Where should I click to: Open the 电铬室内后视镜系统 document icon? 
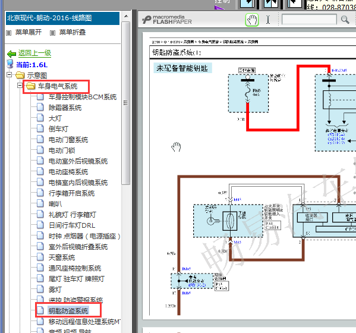[x=40, y=182]
